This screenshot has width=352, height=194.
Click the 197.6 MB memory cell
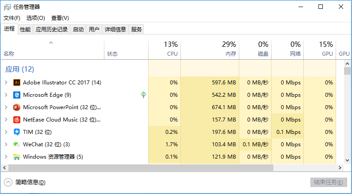click(210, 132)
